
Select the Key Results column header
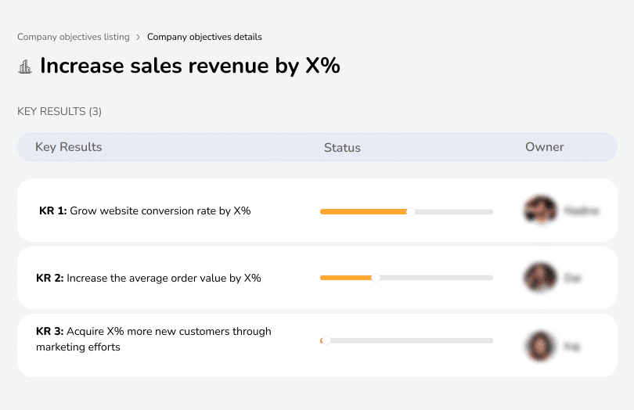coord(69,147)
